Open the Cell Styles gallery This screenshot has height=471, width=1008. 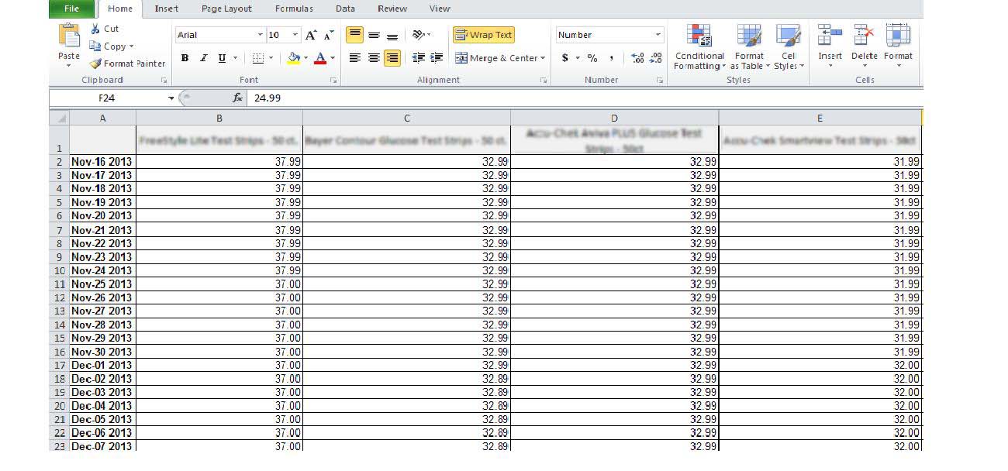pyautogui.click(x=789, y=47)
